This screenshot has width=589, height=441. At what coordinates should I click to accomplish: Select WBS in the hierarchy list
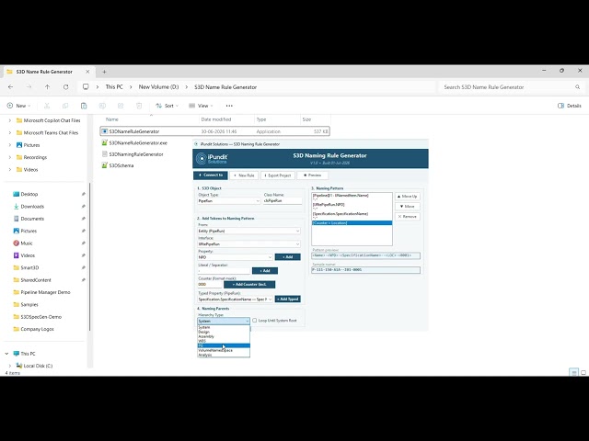pyautogui.click(x=224, y=341)
